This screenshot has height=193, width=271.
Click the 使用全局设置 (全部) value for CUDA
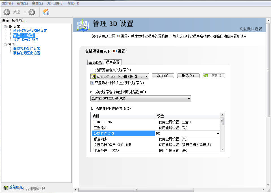175,122
